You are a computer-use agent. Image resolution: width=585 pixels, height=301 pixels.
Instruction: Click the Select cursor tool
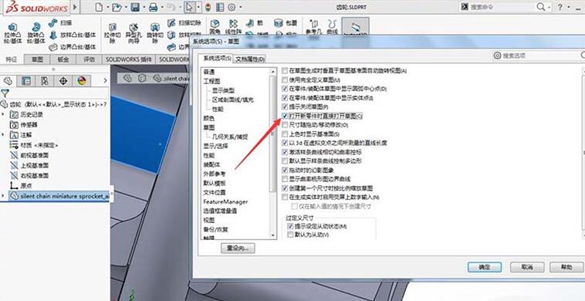(189, 7)
